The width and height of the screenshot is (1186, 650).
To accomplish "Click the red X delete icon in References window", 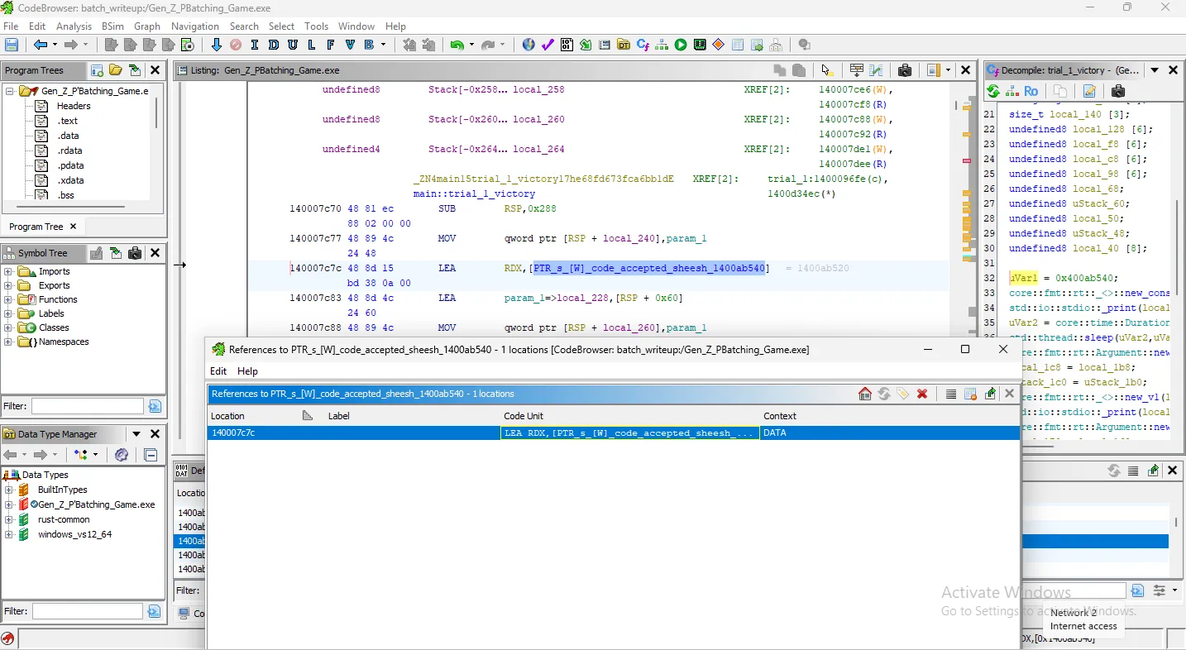I will (x=922, y=394).
